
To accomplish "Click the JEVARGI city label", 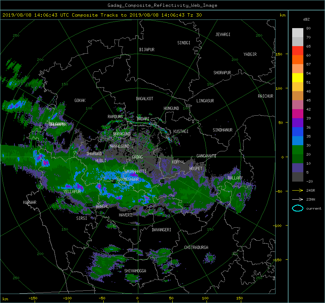I will click(x=223, y=35).
